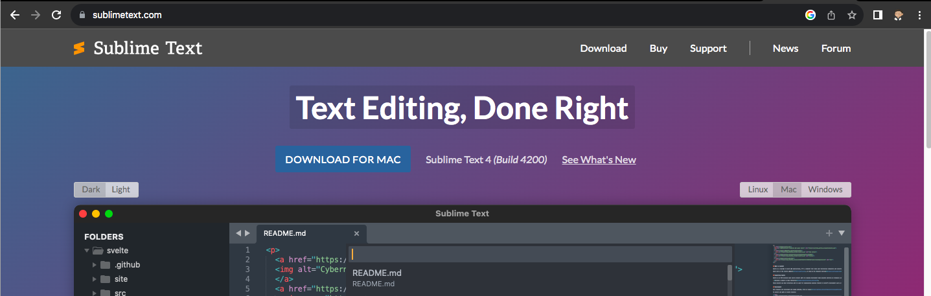Image resolution: width=931 pixels, height=296 pixels.
Task: Click the DOWNLOAD FOR MAC button
Action: [x=343, y=159]
